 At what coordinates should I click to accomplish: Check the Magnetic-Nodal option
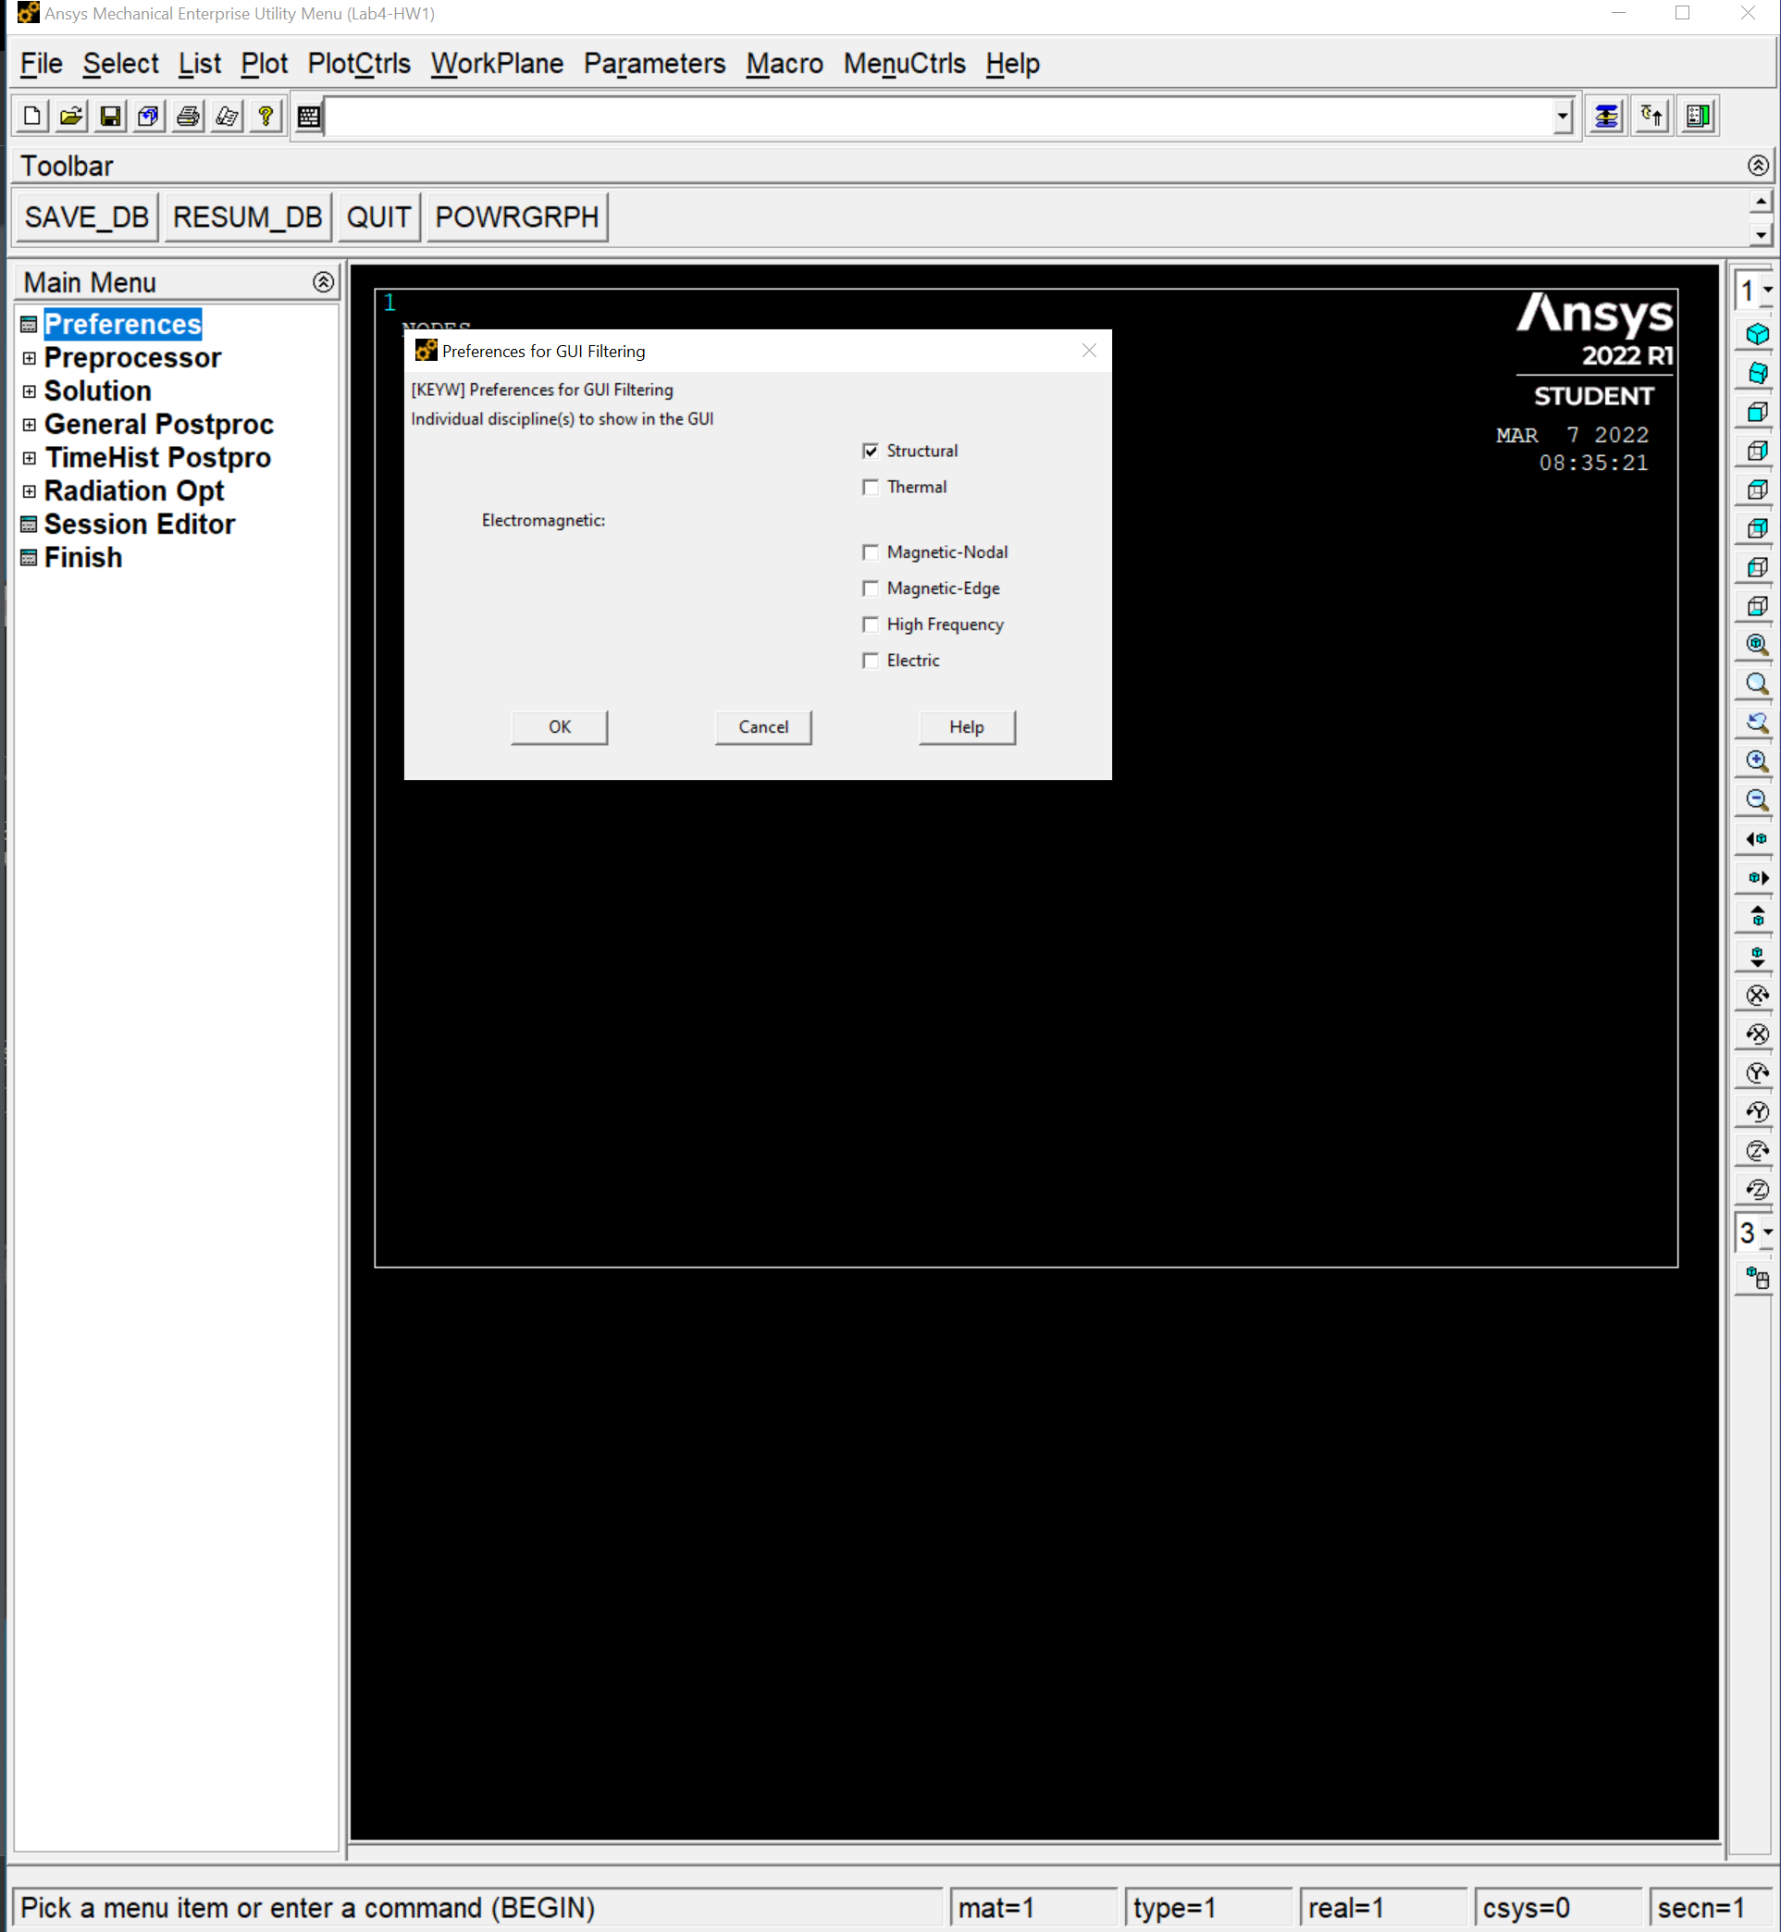[x=871, y=552]
